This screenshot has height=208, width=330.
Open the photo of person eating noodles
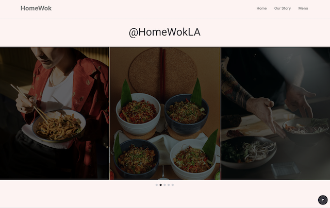pos(54,113)
